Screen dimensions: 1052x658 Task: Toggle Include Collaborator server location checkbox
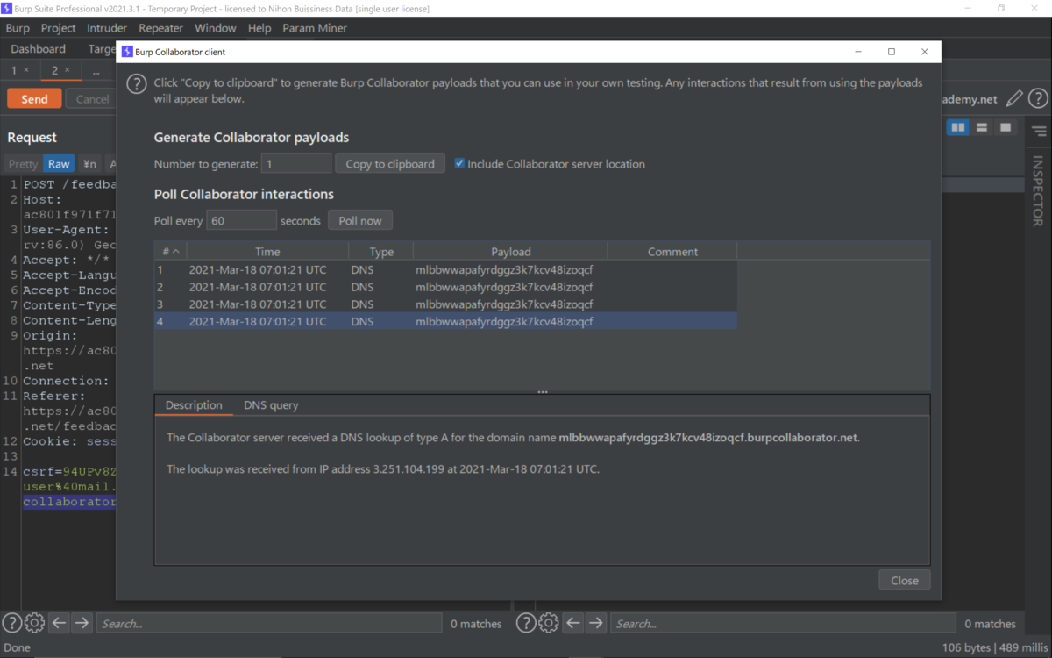coord(459,163)
